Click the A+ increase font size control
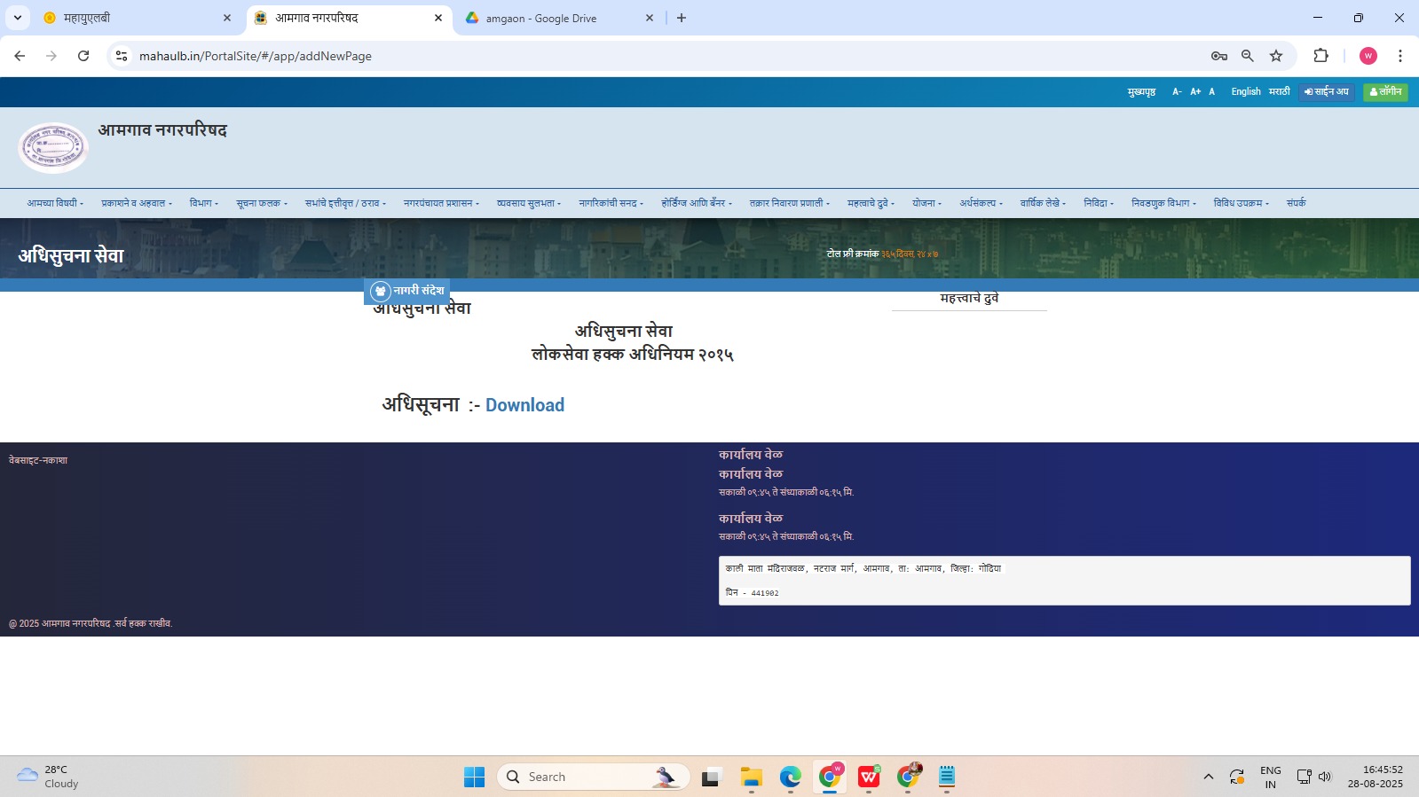This screenshot has height=797, width=1419. click(1195, 92)
